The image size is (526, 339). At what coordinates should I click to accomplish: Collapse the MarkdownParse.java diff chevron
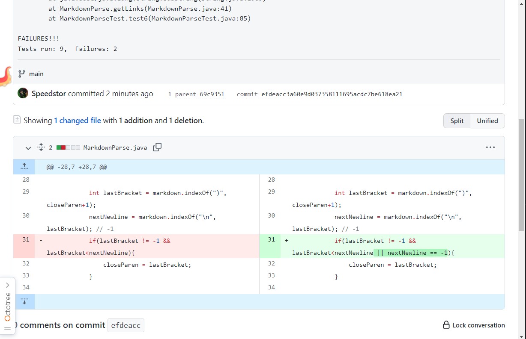point(28,148)
